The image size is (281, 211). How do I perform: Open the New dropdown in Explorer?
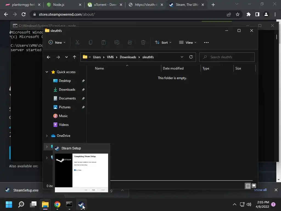click(57, 43)
